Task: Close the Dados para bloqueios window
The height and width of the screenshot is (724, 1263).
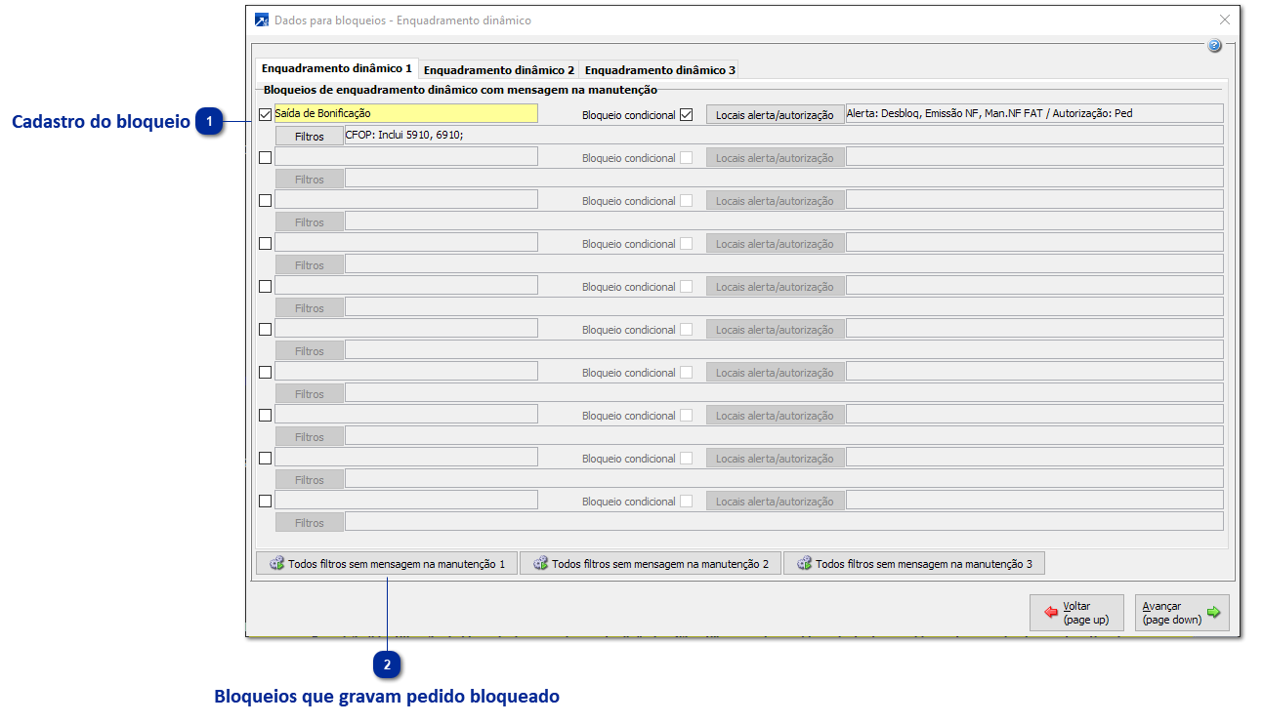Action: [x=1225, y=20]
